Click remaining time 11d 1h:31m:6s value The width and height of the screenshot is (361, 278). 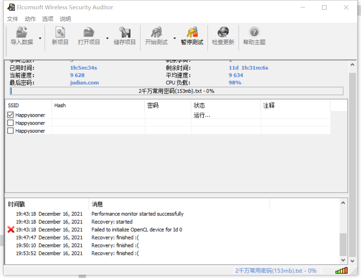point(249,68)
